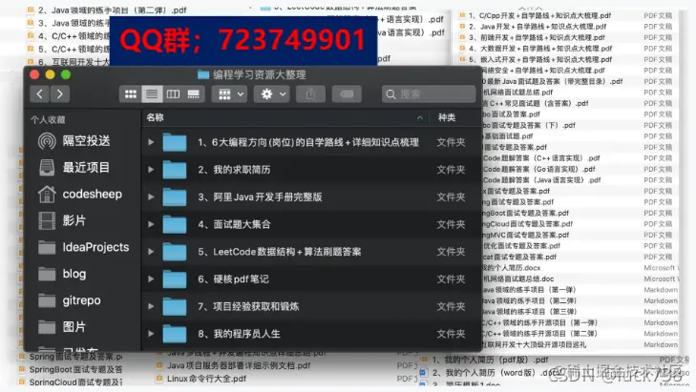Viewport: 696px width, 392px height.
Task: Expand the 5、LeetCode folder disclosure triangle
Action: pos(151,252)
